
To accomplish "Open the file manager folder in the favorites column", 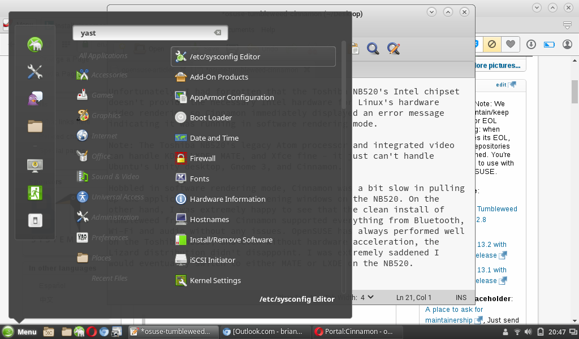I will [36, 127].
